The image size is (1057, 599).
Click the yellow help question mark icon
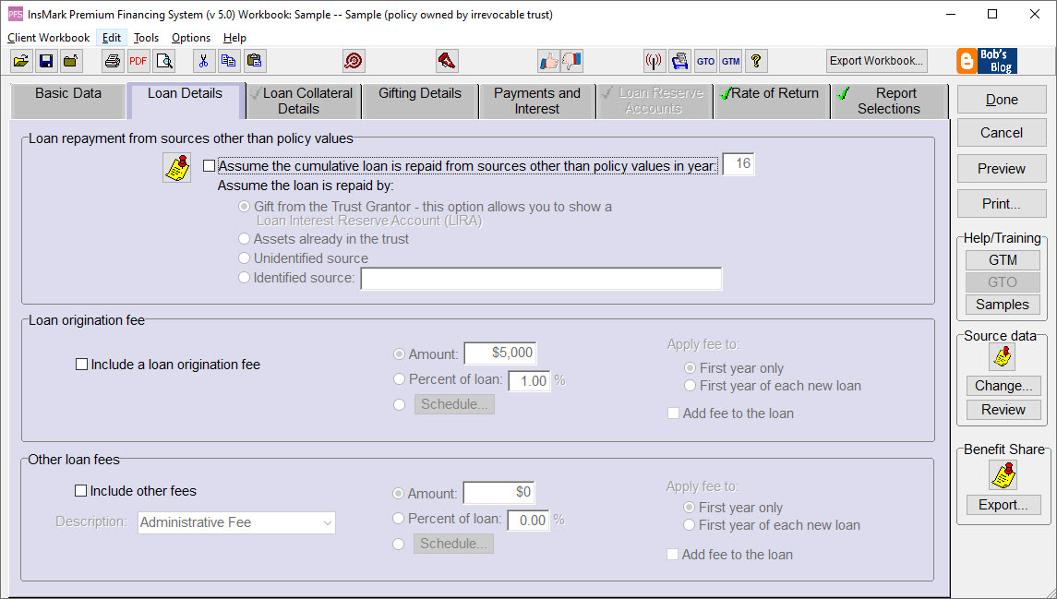tap(755, 60)
